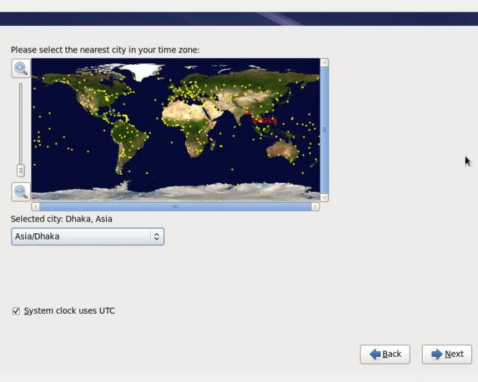
Task: Select the red Dhaka city marker on map
Action: (x=247, y=113)
